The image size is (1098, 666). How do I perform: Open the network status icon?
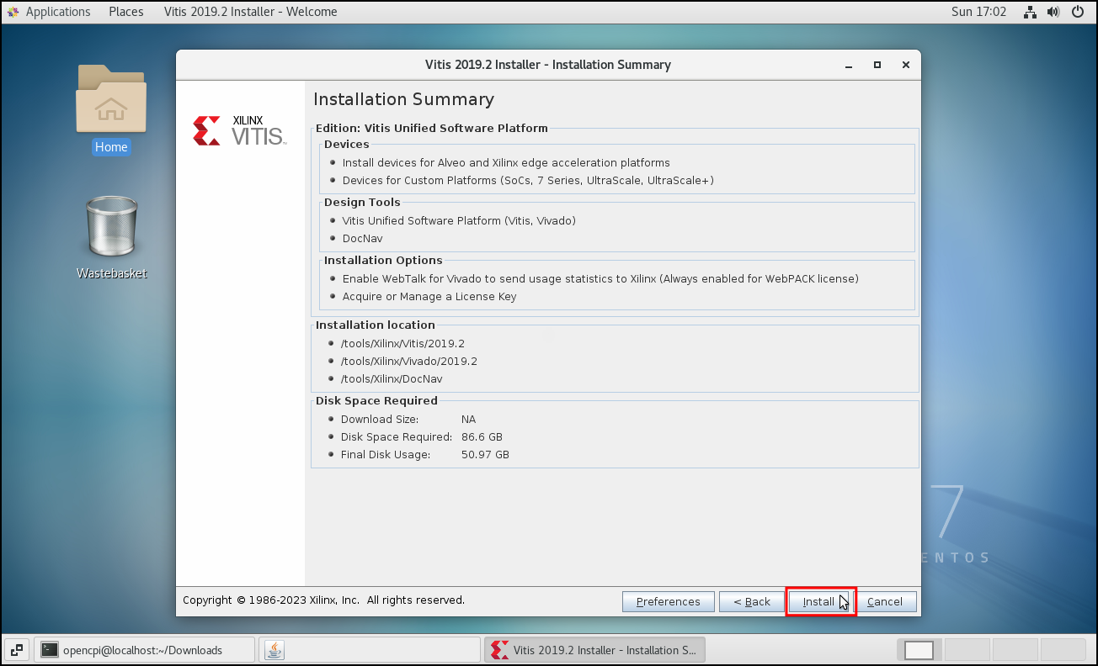1030,12
